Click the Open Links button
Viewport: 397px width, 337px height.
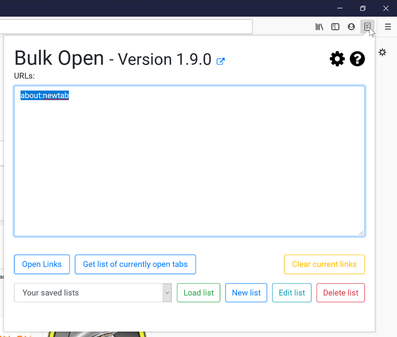(42, 264)
